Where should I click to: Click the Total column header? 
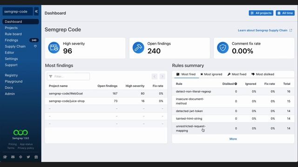287,83
